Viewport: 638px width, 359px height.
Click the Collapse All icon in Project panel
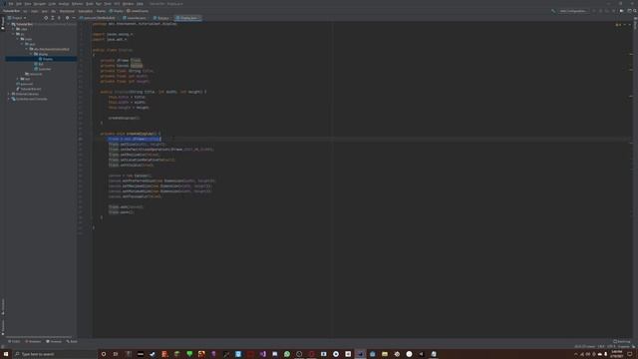click(60, 18)
